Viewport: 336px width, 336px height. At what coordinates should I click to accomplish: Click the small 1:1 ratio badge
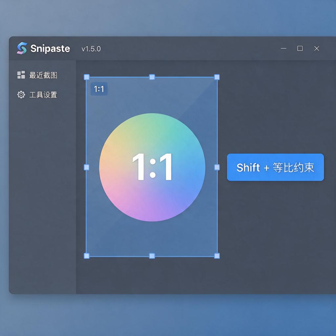point(99,89)
